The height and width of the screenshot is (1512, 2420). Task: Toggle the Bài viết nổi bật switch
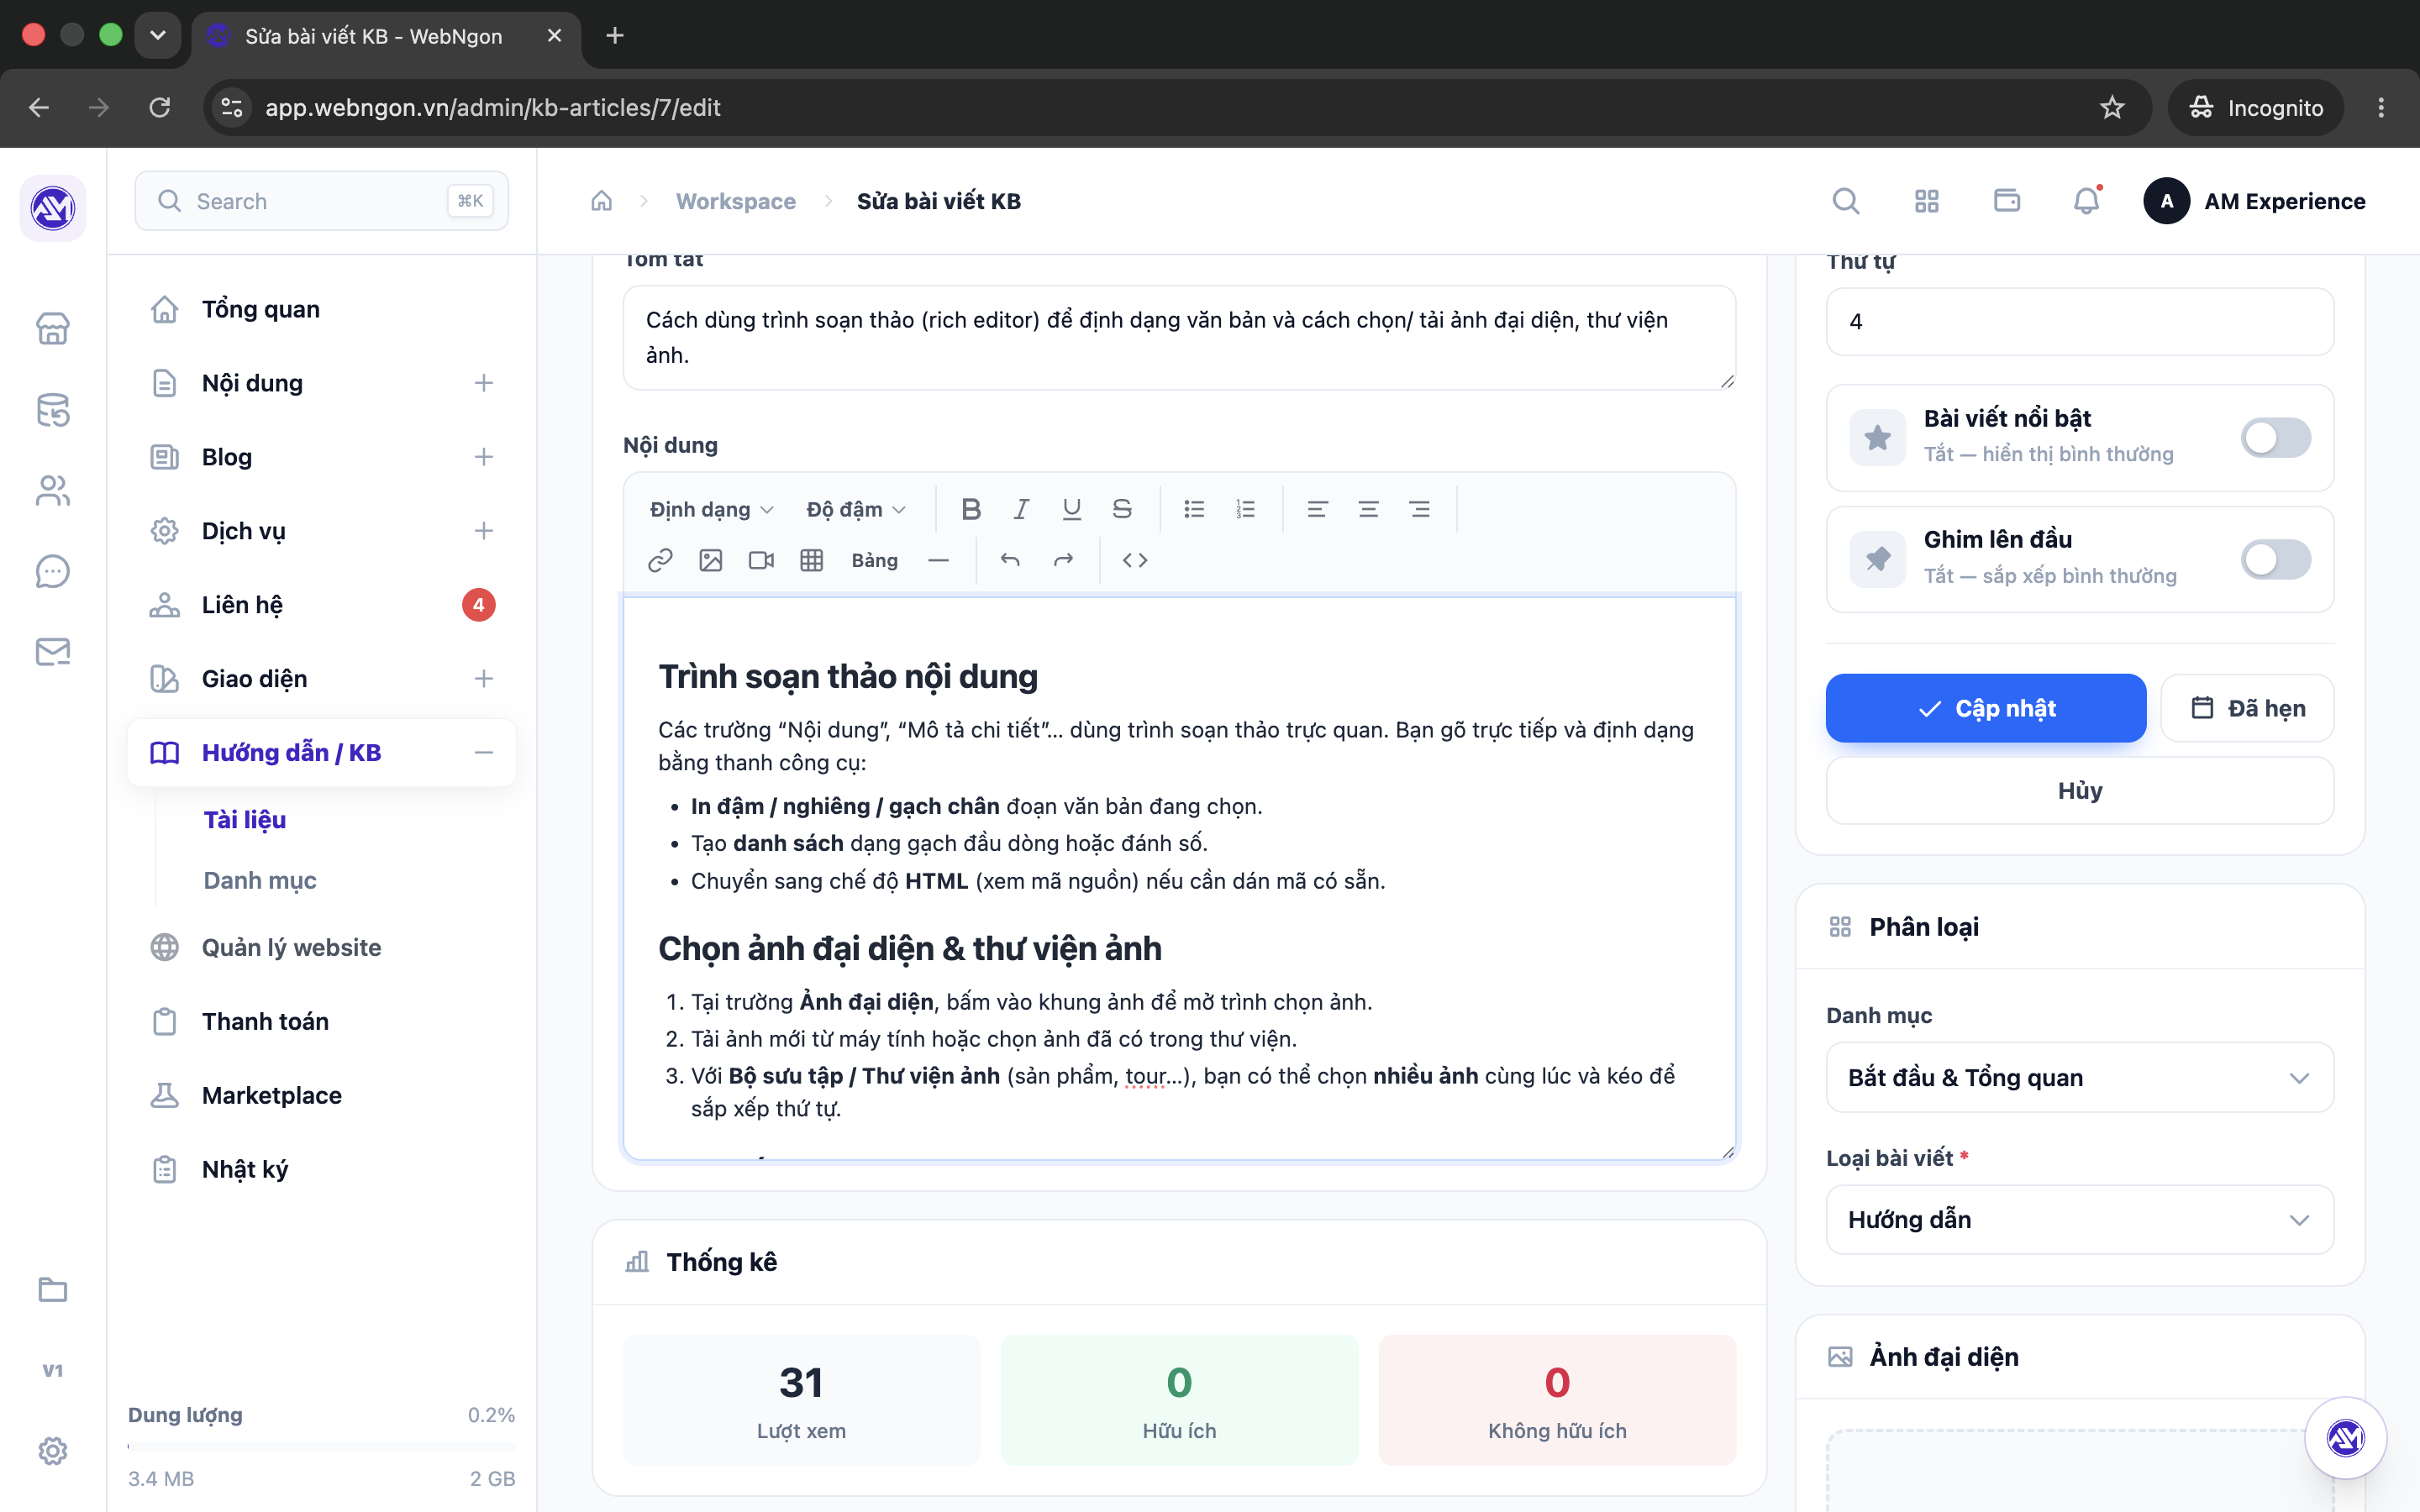click(2276, 437)
